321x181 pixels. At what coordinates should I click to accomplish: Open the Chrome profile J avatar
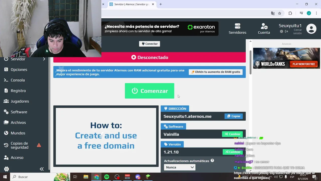tap(309, 13)
